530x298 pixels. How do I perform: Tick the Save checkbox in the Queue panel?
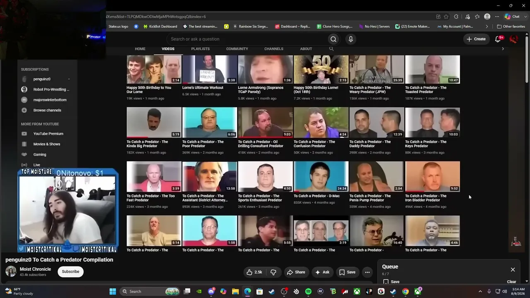pos(386,282)
